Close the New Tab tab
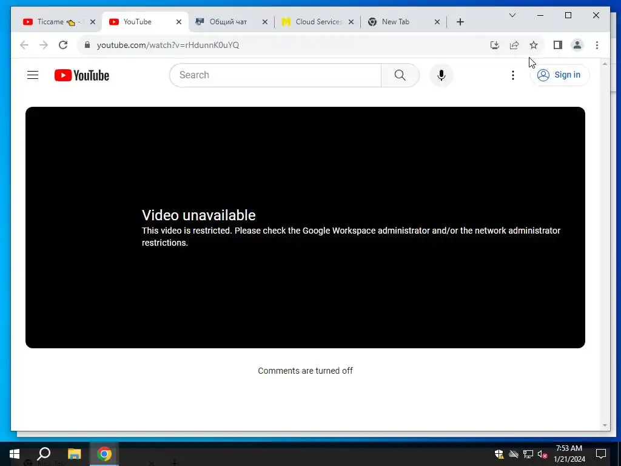621x466 pixels. click(437, 22)
